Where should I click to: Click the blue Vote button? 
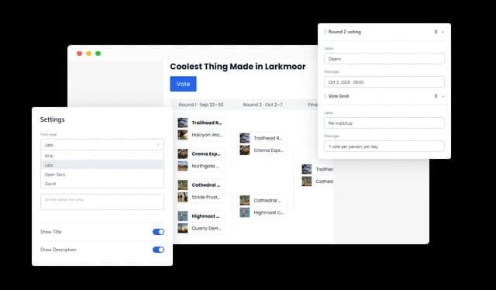tap(183, 84)
